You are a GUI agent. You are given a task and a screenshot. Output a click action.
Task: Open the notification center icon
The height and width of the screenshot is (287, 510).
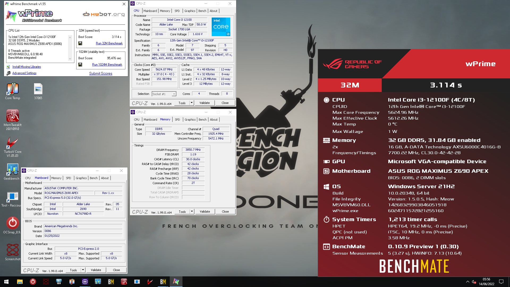coord(501,282)
